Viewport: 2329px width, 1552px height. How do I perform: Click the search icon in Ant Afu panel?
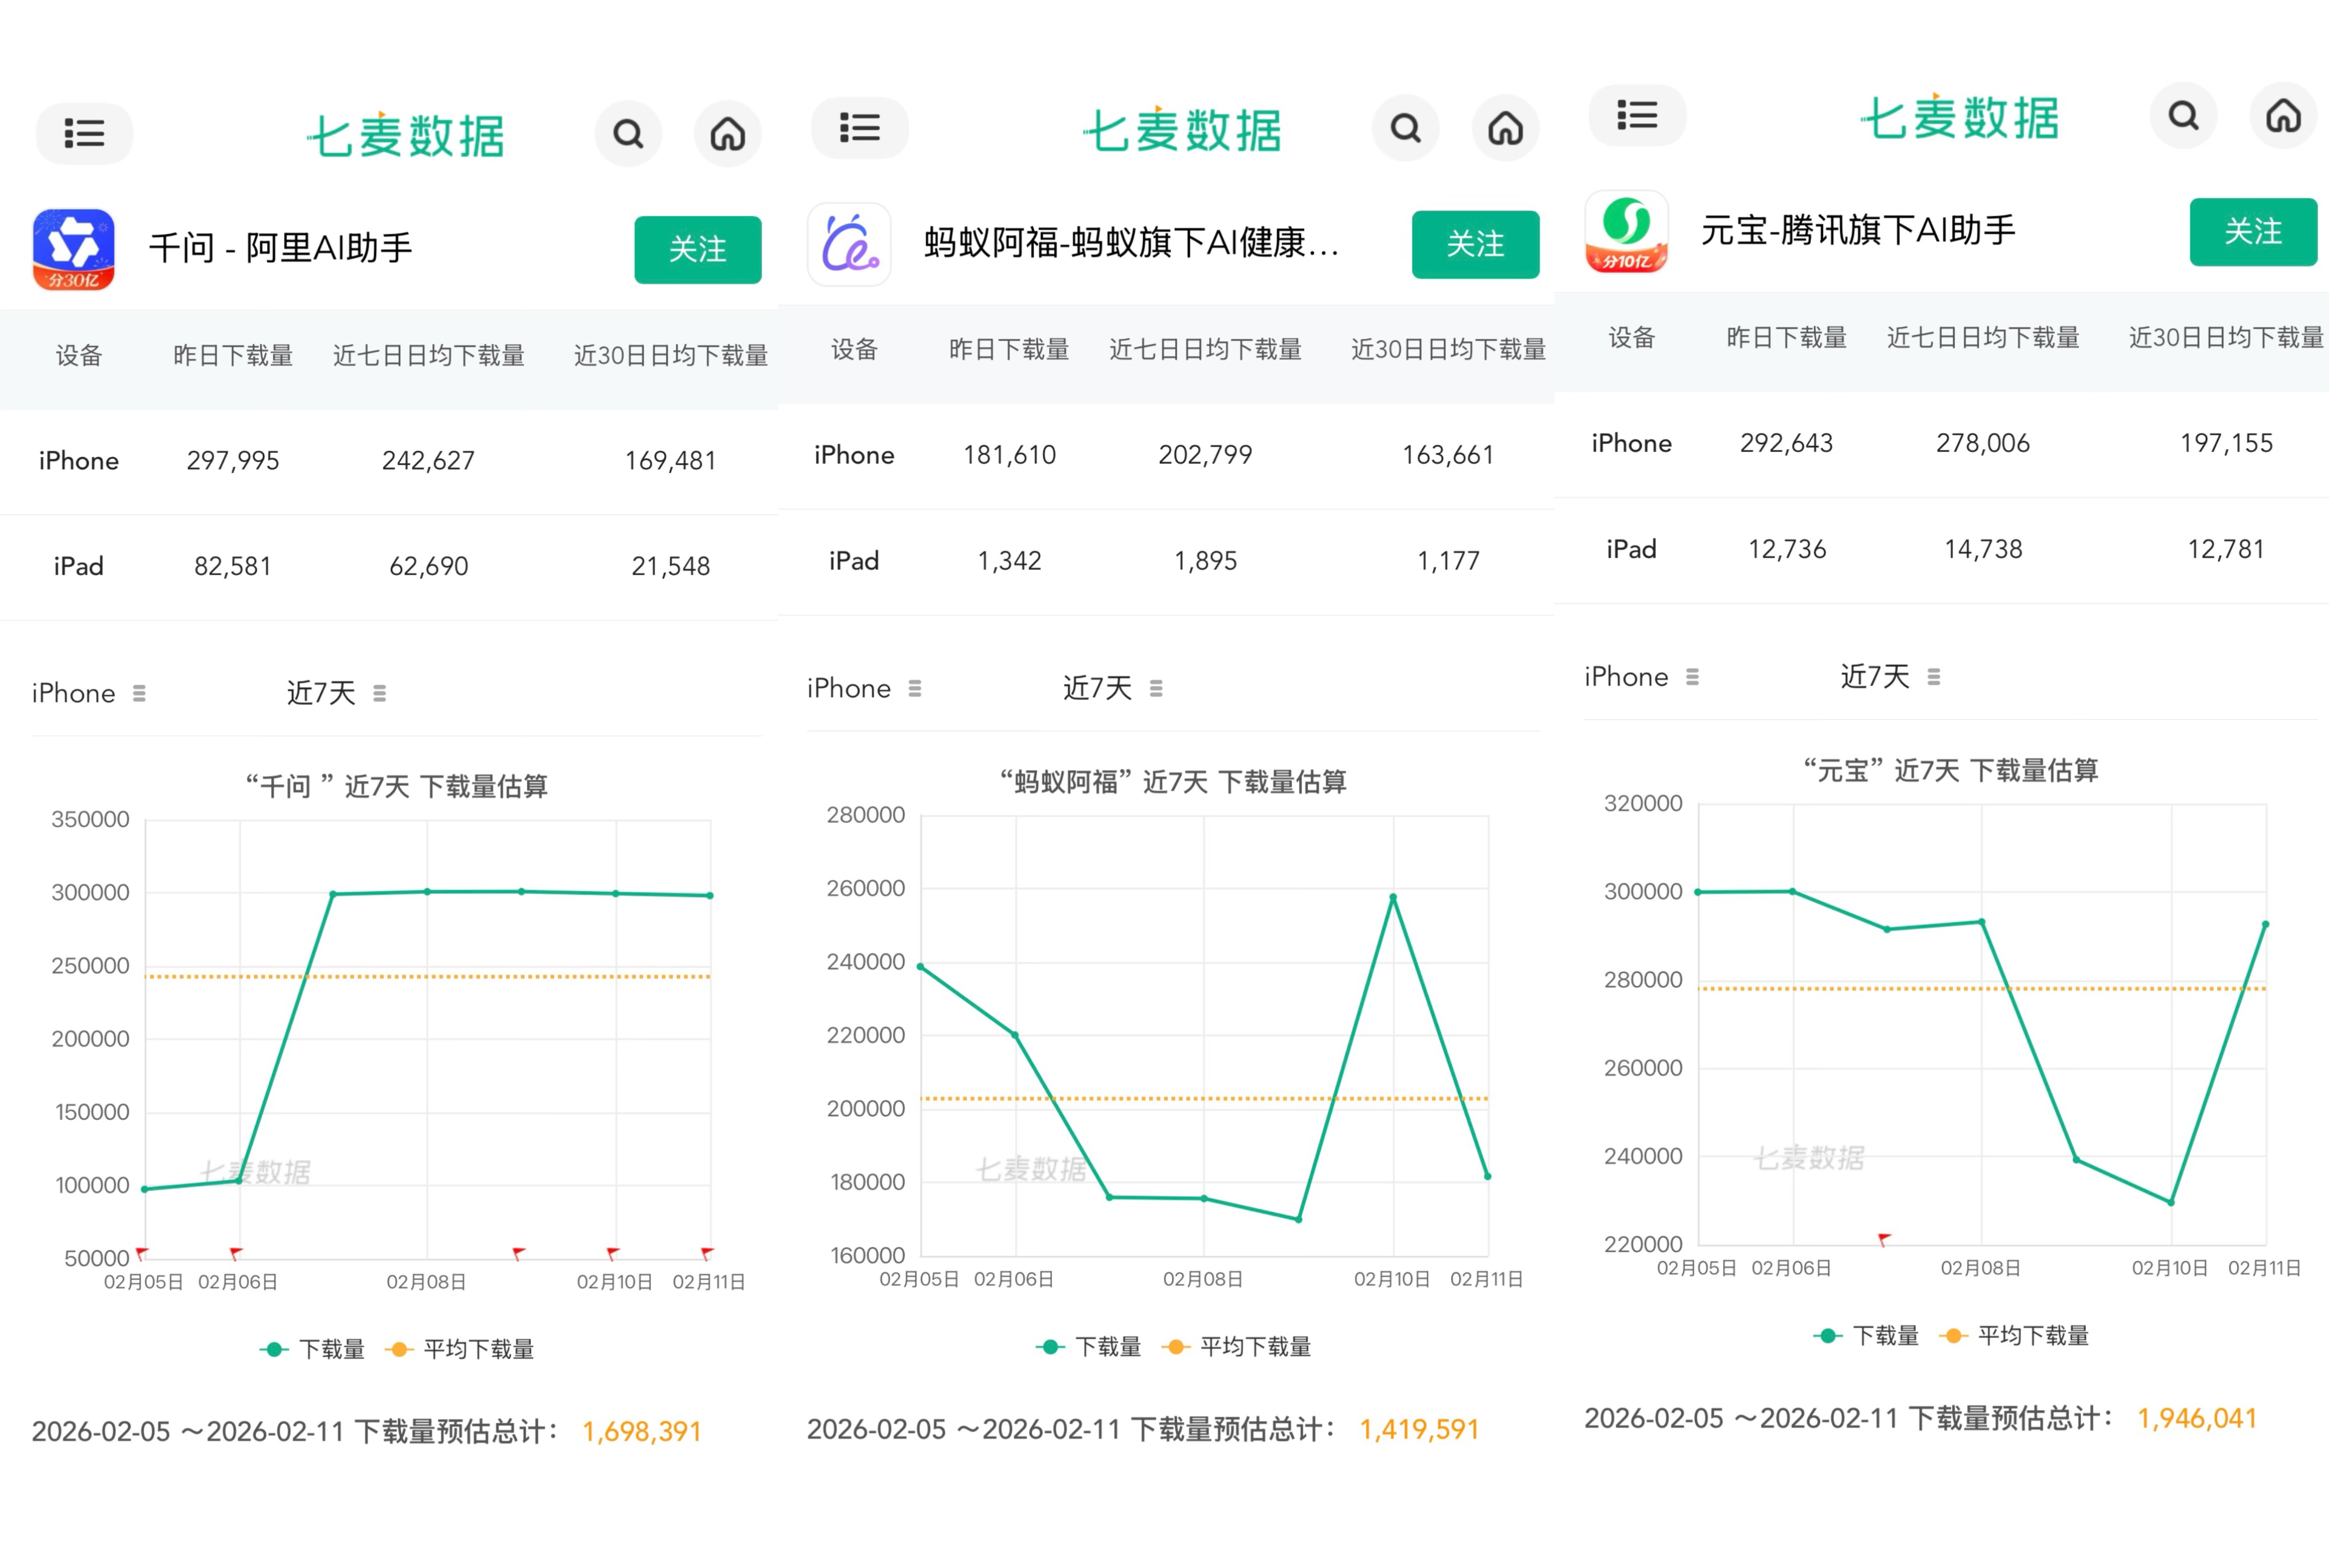(1405, 128)
